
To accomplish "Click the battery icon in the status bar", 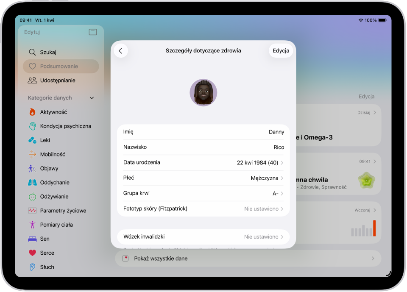I will tap(382, 20).
